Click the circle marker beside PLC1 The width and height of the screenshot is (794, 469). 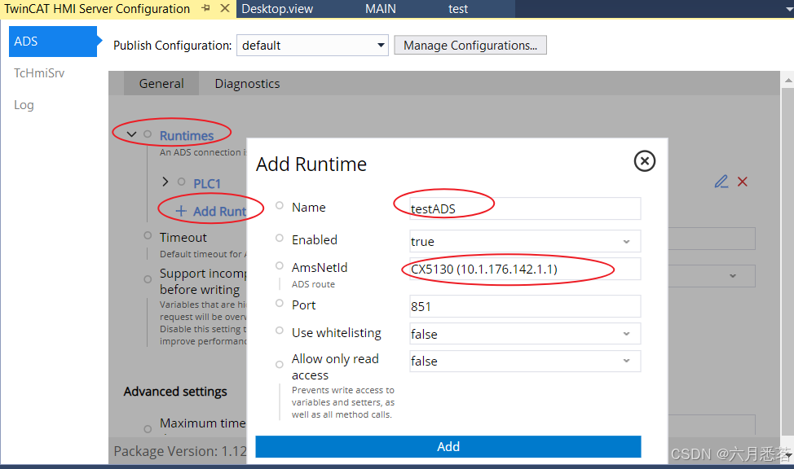tap(181, 182)
